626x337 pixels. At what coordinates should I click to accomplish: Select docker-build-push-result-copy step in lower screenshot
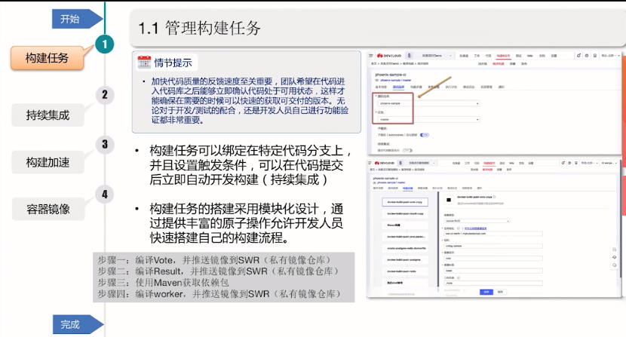pos(405,213)
